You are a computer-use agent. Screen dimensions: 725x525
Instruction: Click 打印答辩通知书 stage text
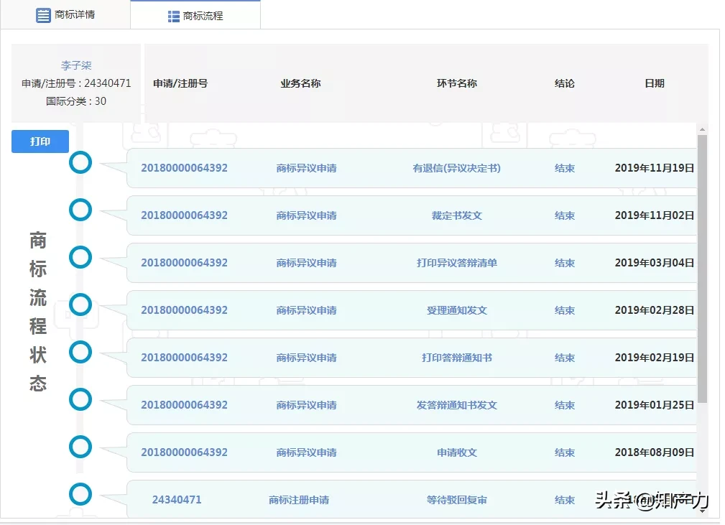[x=457, y=358]
